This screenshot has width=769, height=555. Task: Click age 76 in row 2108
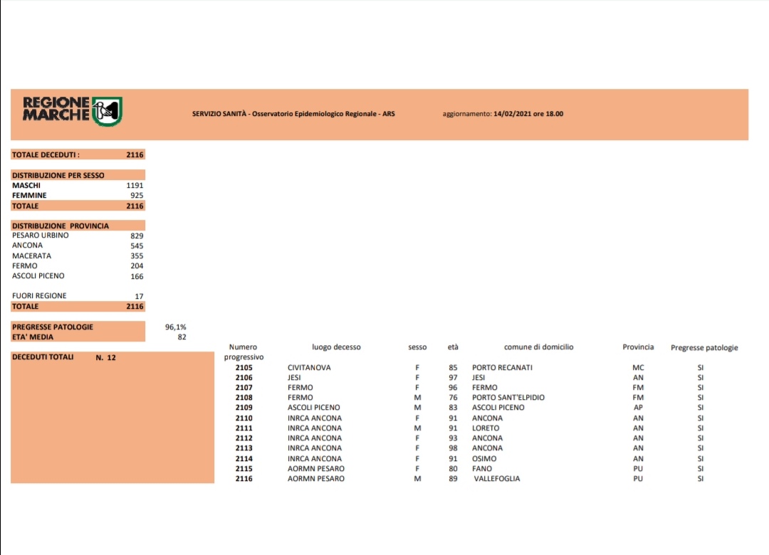pyautogui.click(x=453, y=398)
